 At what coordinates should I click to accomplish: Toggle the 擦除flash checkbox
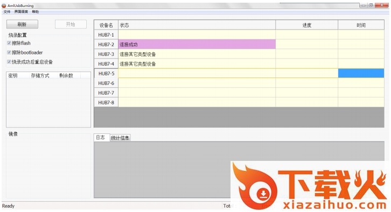pyautogui.click(x=9, y=43)
